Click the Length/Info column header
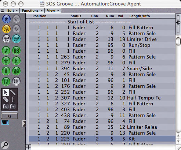 point(140,16)
